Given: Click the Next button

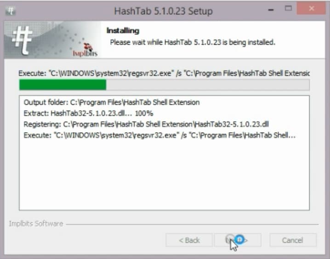Looking at the screenshot, I should (238, 240).
